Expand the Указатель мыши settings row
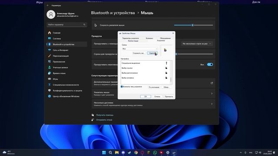The image size is (278, 156). click(x=153, y=94)
